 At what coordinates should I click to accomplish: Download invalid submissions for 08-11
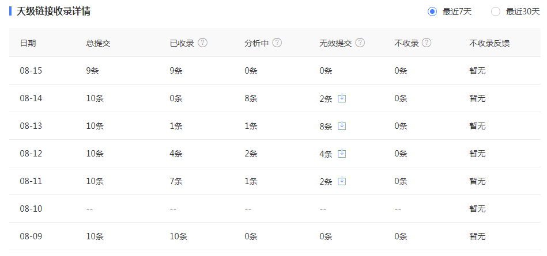342,181
